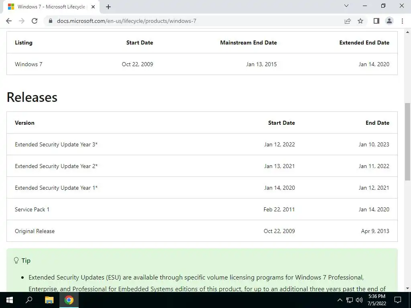Click Jan 12, 2022 start date
This screenshot has height=308, width=411.
(x=279, y=144)
